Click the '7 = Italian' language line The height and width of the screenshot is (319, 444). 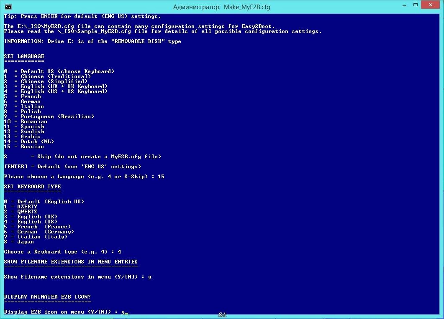pos(24,106)
